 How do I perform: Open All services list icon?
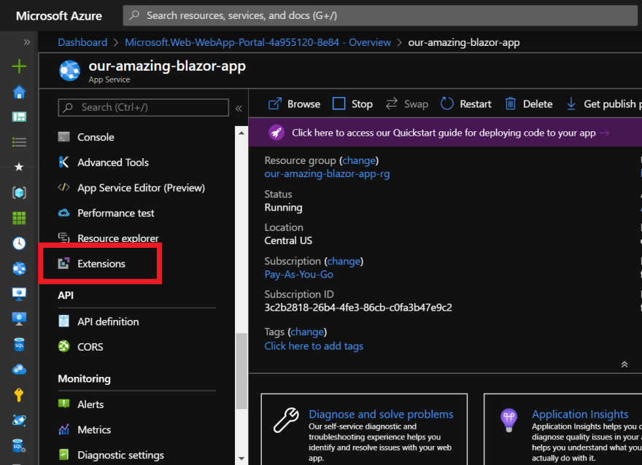coord(19,142)
